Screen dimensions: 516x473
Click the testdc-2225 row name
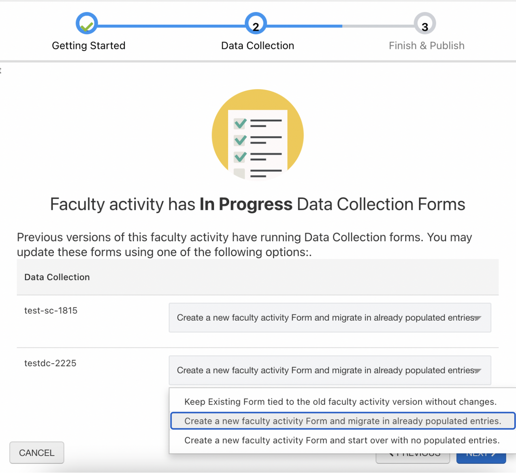pos(50,363)
